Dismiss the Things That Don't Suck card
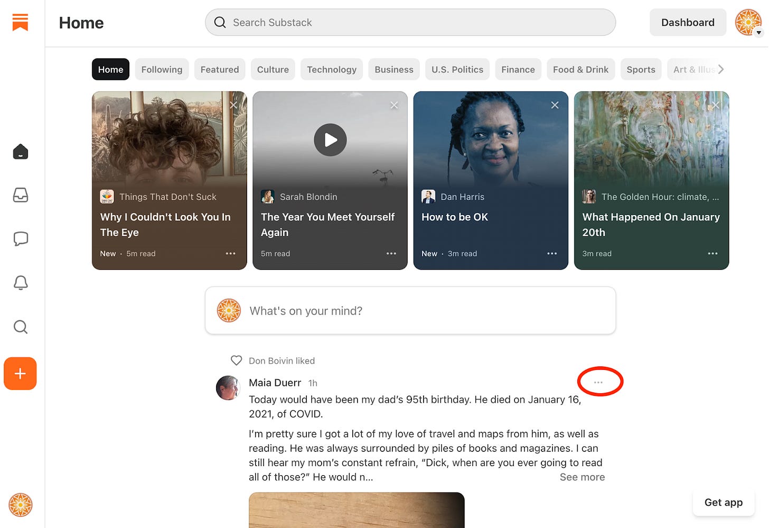This screenshot has height=528, width=769. [x=233, y=105]
